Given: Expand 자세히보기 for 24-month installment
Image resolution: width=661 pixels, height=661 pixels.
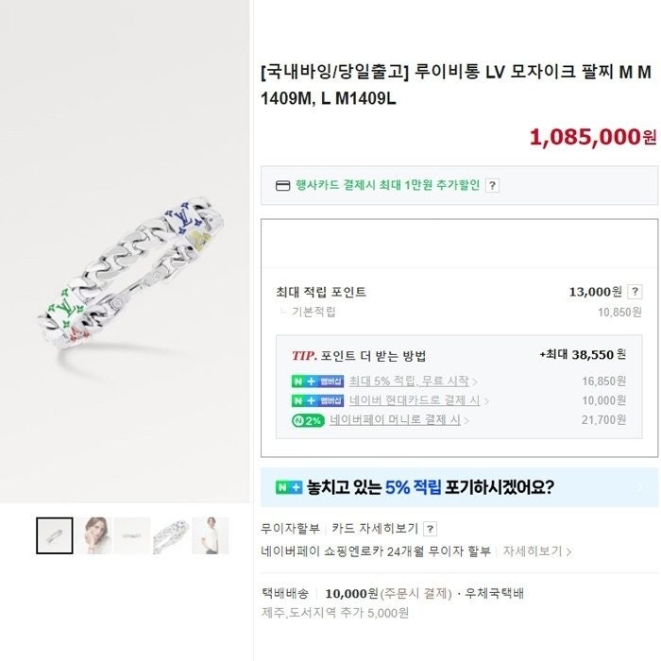Looking at the screenshot, I should (536, 551).
